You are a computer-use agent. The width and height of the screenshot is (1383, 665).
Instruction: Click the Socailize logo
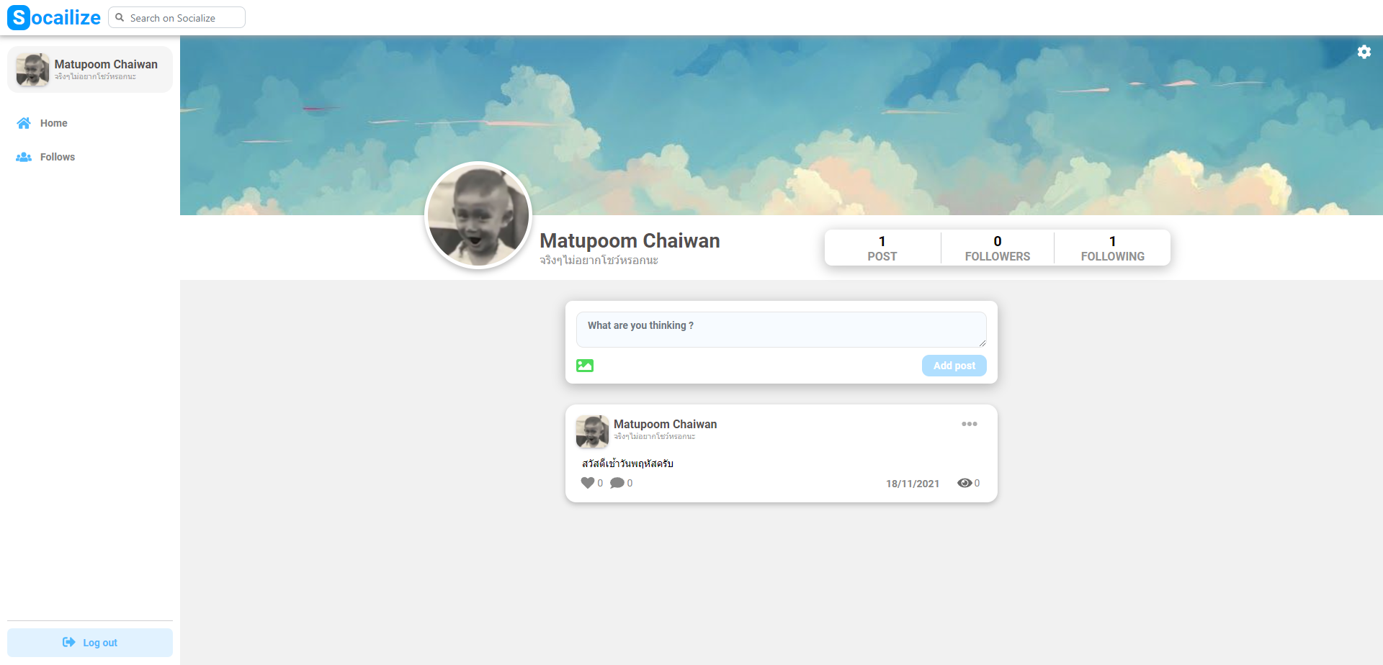pos(54,17)
